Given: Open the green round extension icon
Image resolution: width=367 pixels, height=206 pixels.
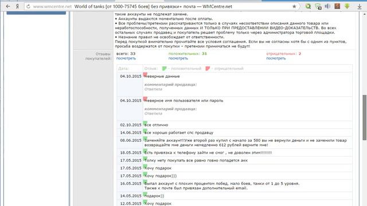Looking at the screenshot, I should [x=308, y=6].
